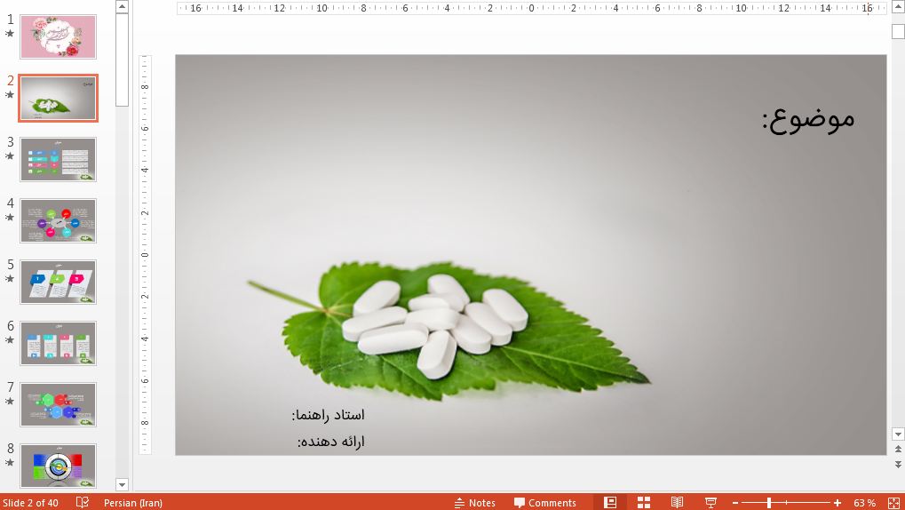Click the zoom slider handle
This screenshot has width=905, height=510.
(768, 503)
